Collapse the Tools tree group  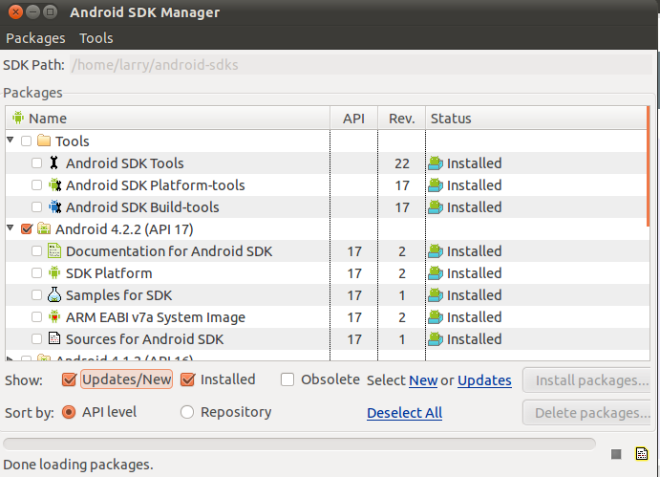11,141
